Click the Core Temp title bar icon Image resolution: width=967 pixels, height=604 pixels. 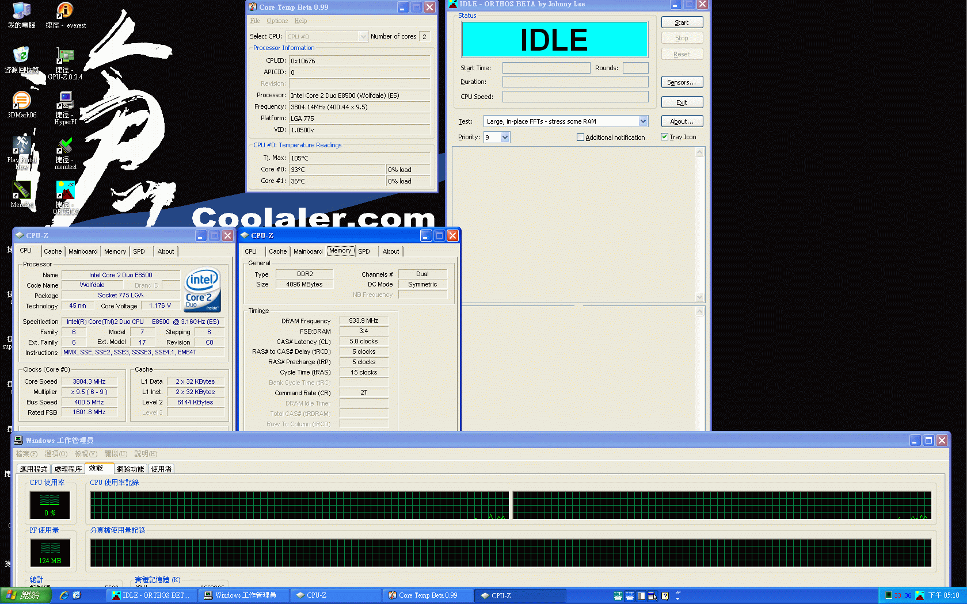(253, 7)
